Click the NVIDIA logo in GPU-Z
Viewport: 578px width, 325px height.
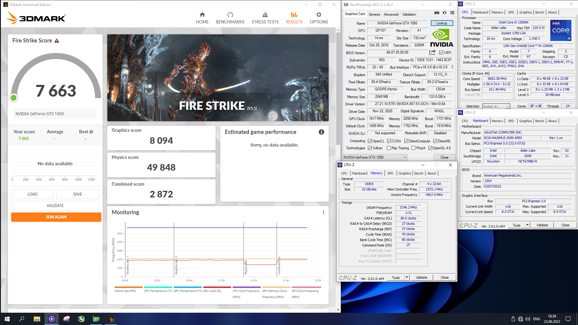[442, 38]
